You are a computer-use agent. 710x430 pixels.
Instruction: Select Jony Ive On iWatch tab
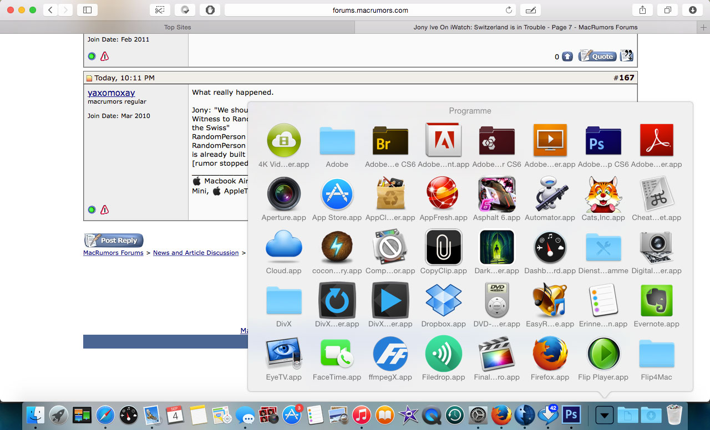coord(525,27)
